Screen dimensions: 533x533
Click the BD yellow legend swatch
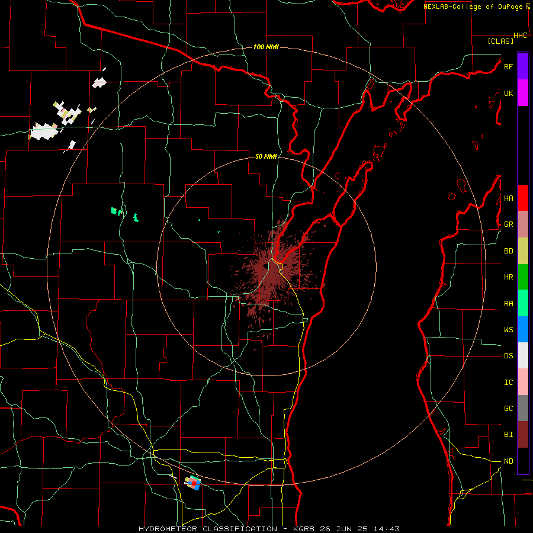pyautogui.click(x=523, y=251)
